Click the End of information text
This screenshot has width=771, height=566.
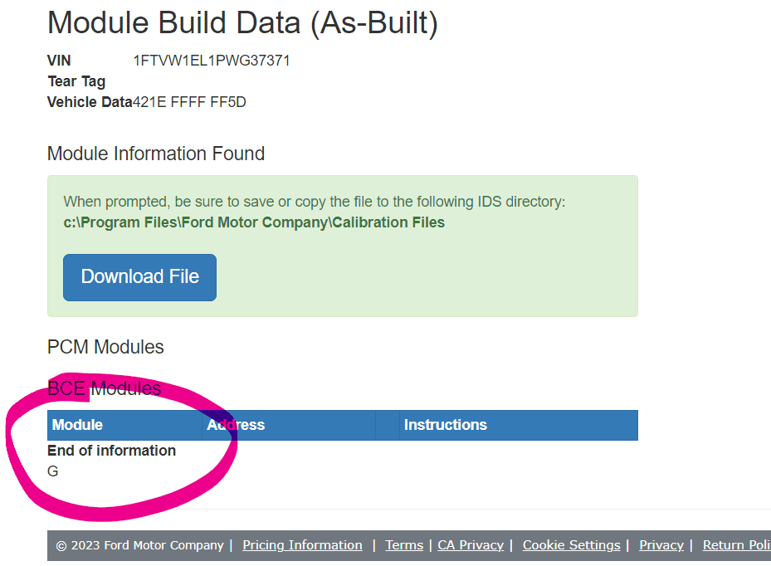[x=111, y=451]
